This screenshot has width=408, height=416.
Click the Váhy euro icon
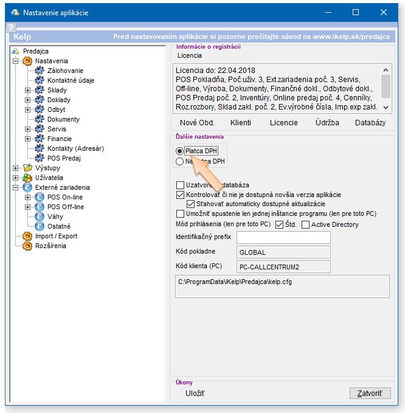(40, 217)
